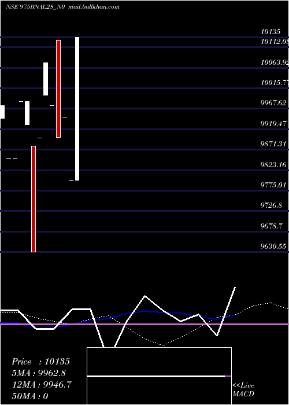This screenshot has height=405, width=289.
Task: Click the '5MA : 9962.8' readout
Action: [39, 373]
